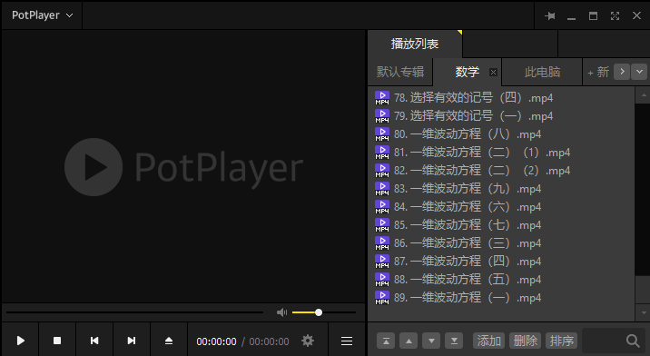Click the MP4 icon of item 80
The height and width of the screenshot is (356, 650).
pos(382,134)
